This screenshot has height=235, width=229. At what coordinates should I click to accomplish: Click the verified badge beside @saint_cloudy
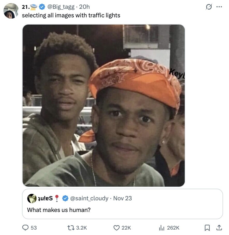pos(66,198)
